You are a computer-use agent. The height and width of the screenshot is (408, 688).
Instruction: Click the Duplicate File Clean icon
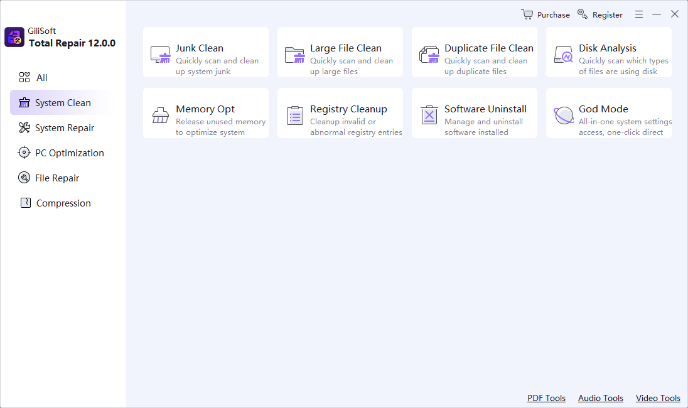point(429,55)
